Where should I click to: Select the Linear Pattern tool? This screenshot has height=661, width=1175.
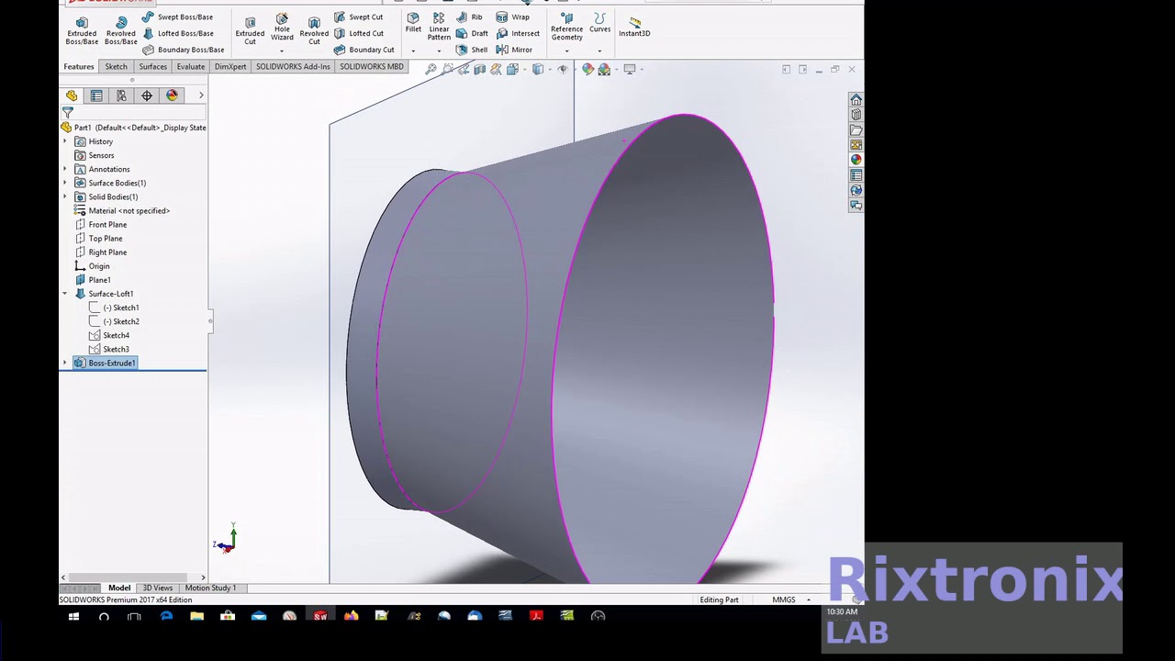(x=439, y=26)
